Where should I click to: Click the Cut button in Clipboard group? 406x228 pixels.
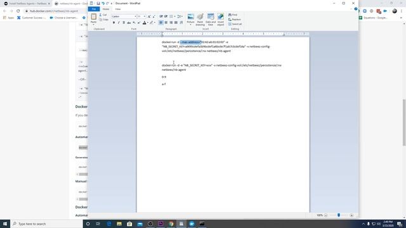tap(103, 15)
